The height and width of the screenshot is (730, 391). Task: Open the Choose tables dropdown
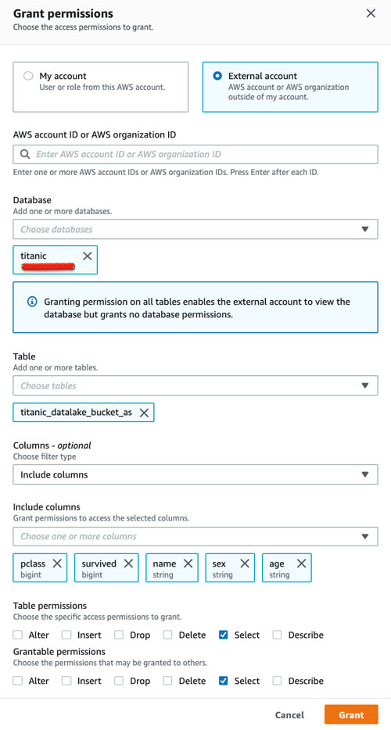[x=195, y=385]
